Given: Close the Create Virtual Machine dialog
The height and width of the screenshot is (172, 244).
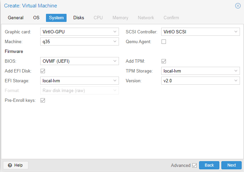Looking at the screenshot, I should pos(238,6).
